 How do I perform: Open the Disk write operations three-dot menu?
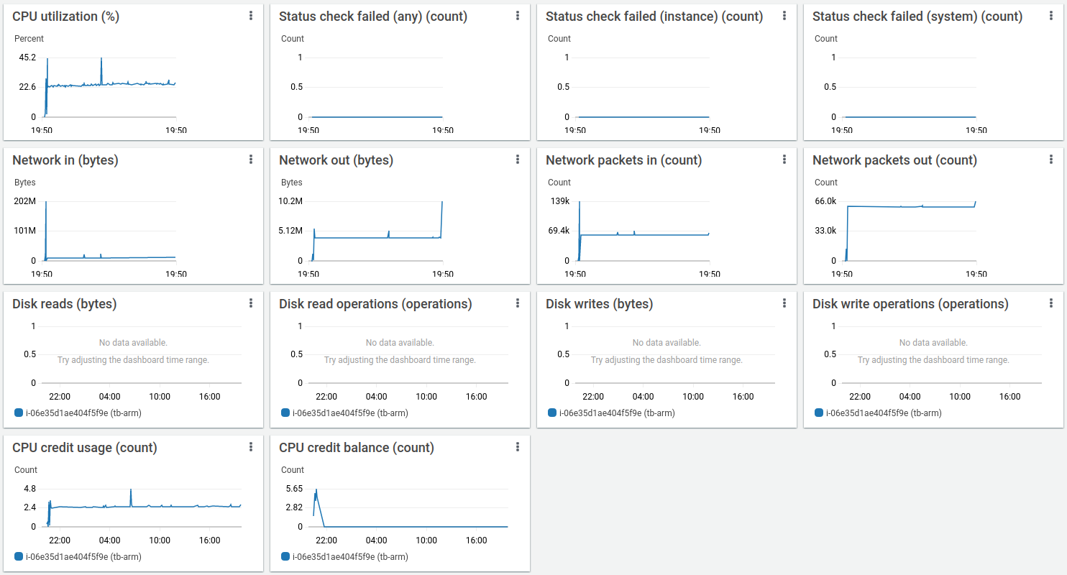click(1051, 303)
